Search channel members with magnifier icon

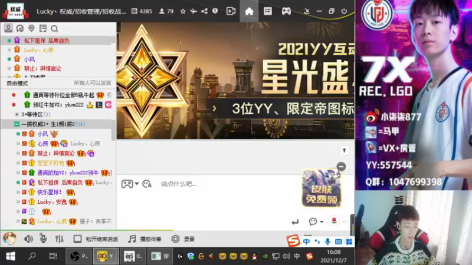pyautogui.click(x=54, y=29)
